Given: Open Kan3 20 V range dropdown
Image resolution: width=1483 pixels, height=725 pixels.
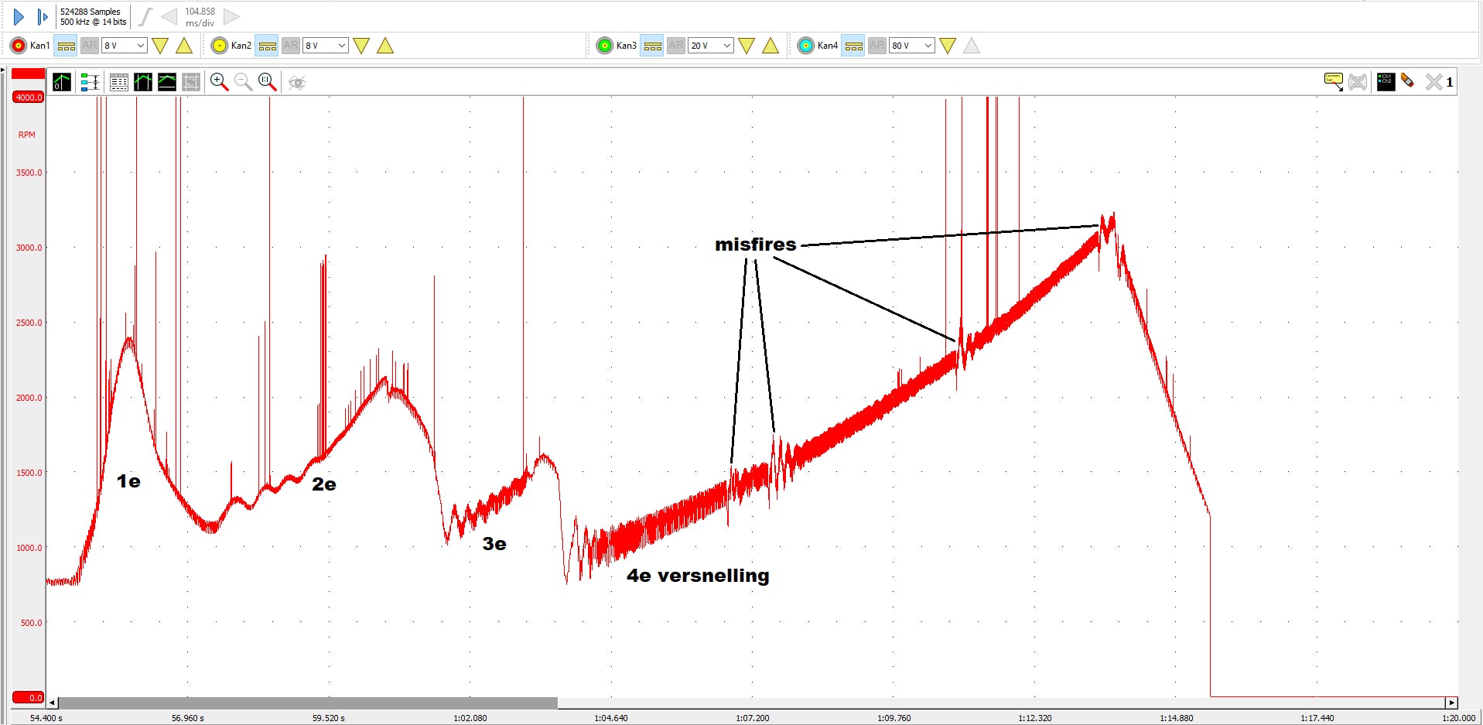Looking at the screenshot, I should 711,46.
